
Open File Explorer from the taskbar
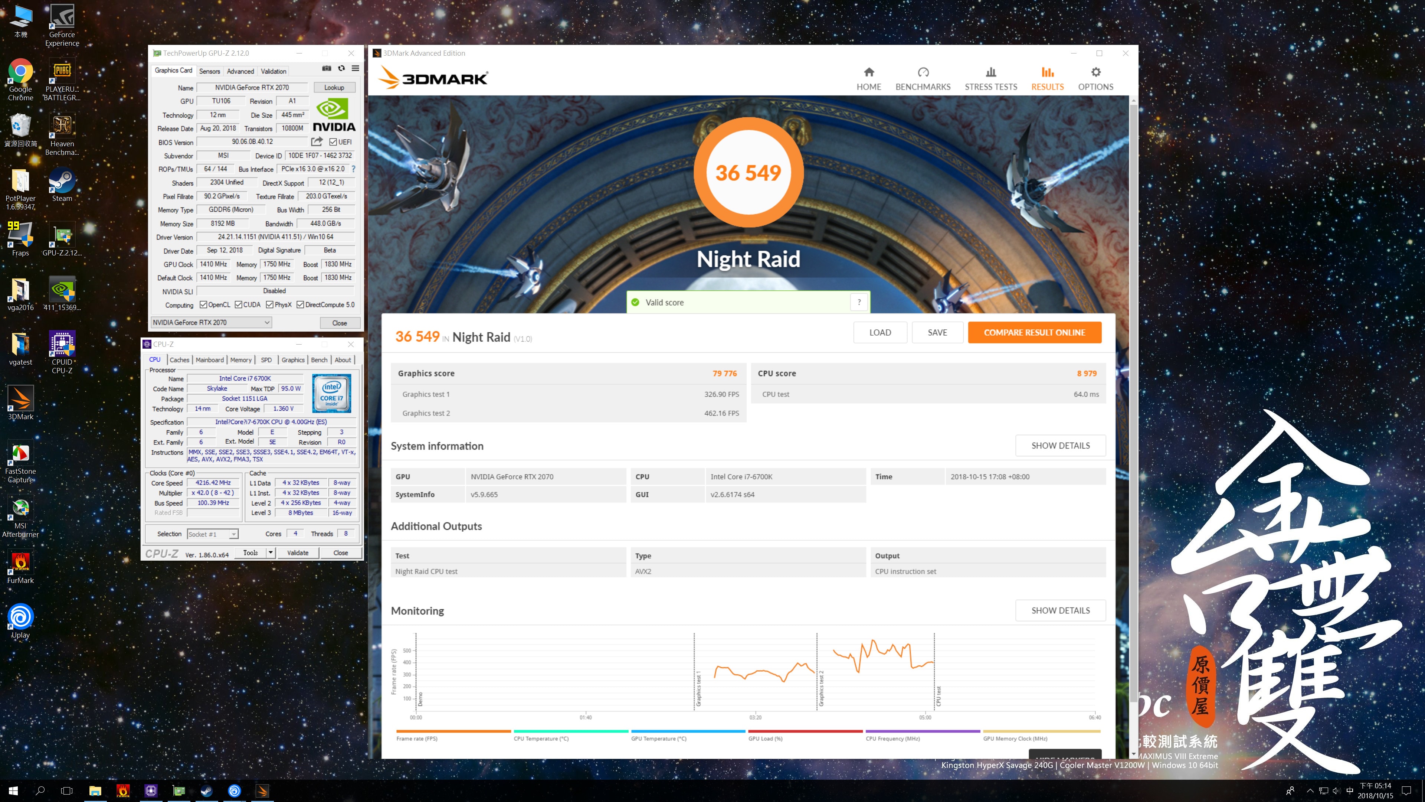(x=95, y=791)
